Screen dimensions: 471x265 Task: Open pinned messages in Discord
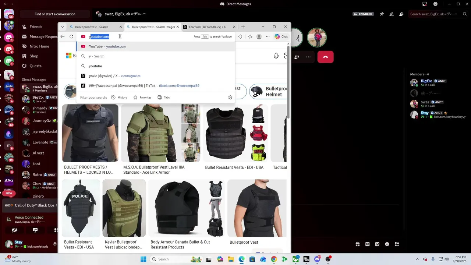(x=382, y=14)
